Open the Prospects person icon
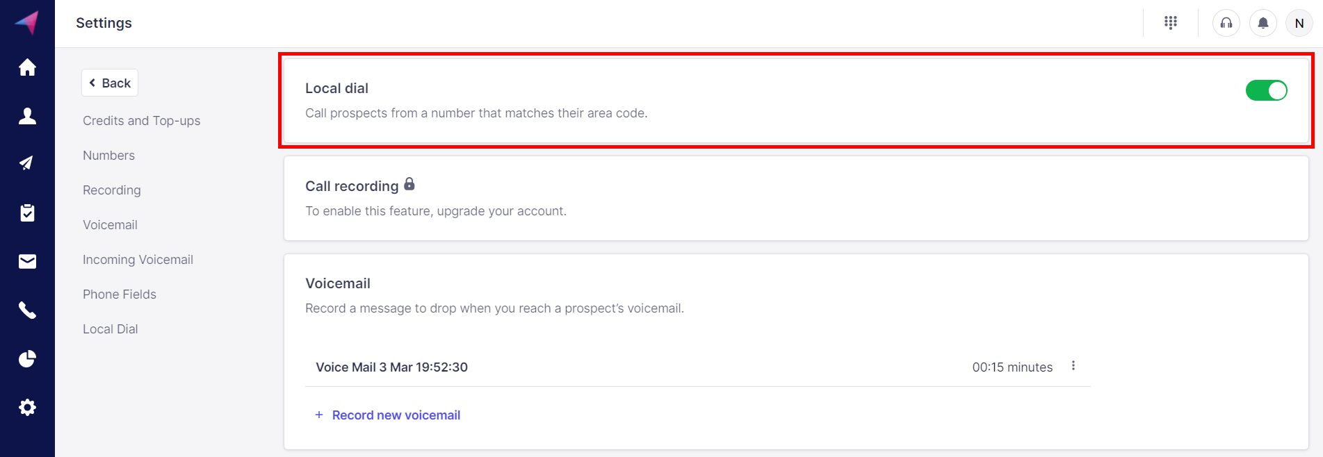 [27, 116]
